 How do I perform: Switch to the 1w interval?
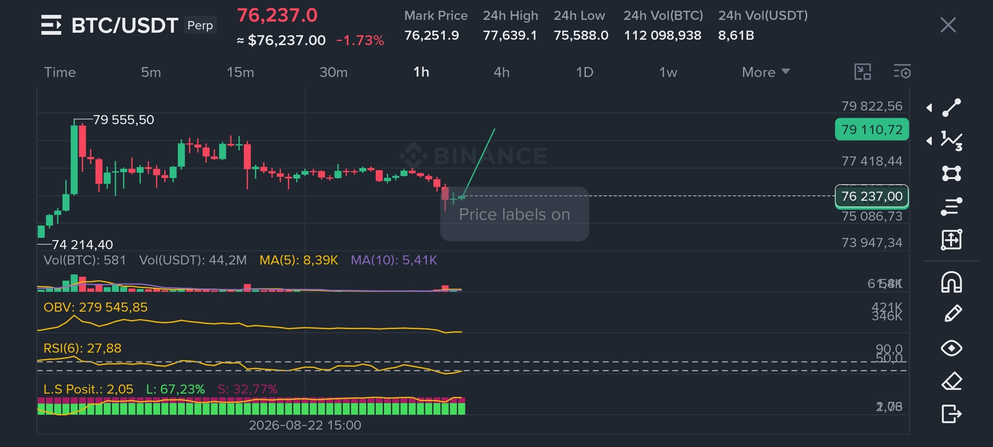(668, 72)
